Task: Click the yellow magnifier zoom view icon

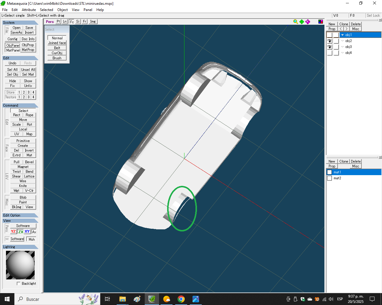Action: 295,22
